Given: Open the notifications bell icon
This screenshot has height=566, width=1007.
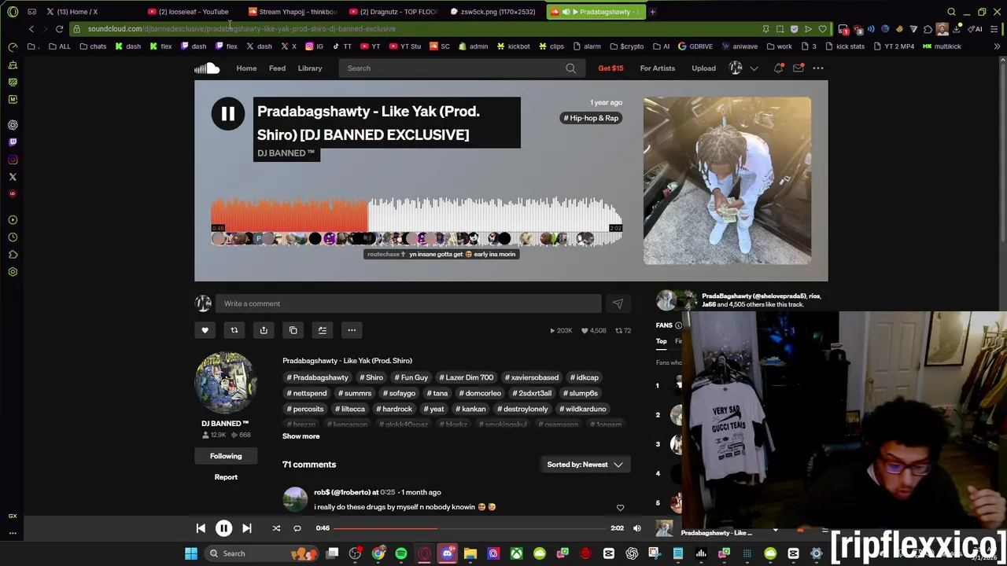Looking at the screenshot, I should pyautogui.click(x=779, y=68).
